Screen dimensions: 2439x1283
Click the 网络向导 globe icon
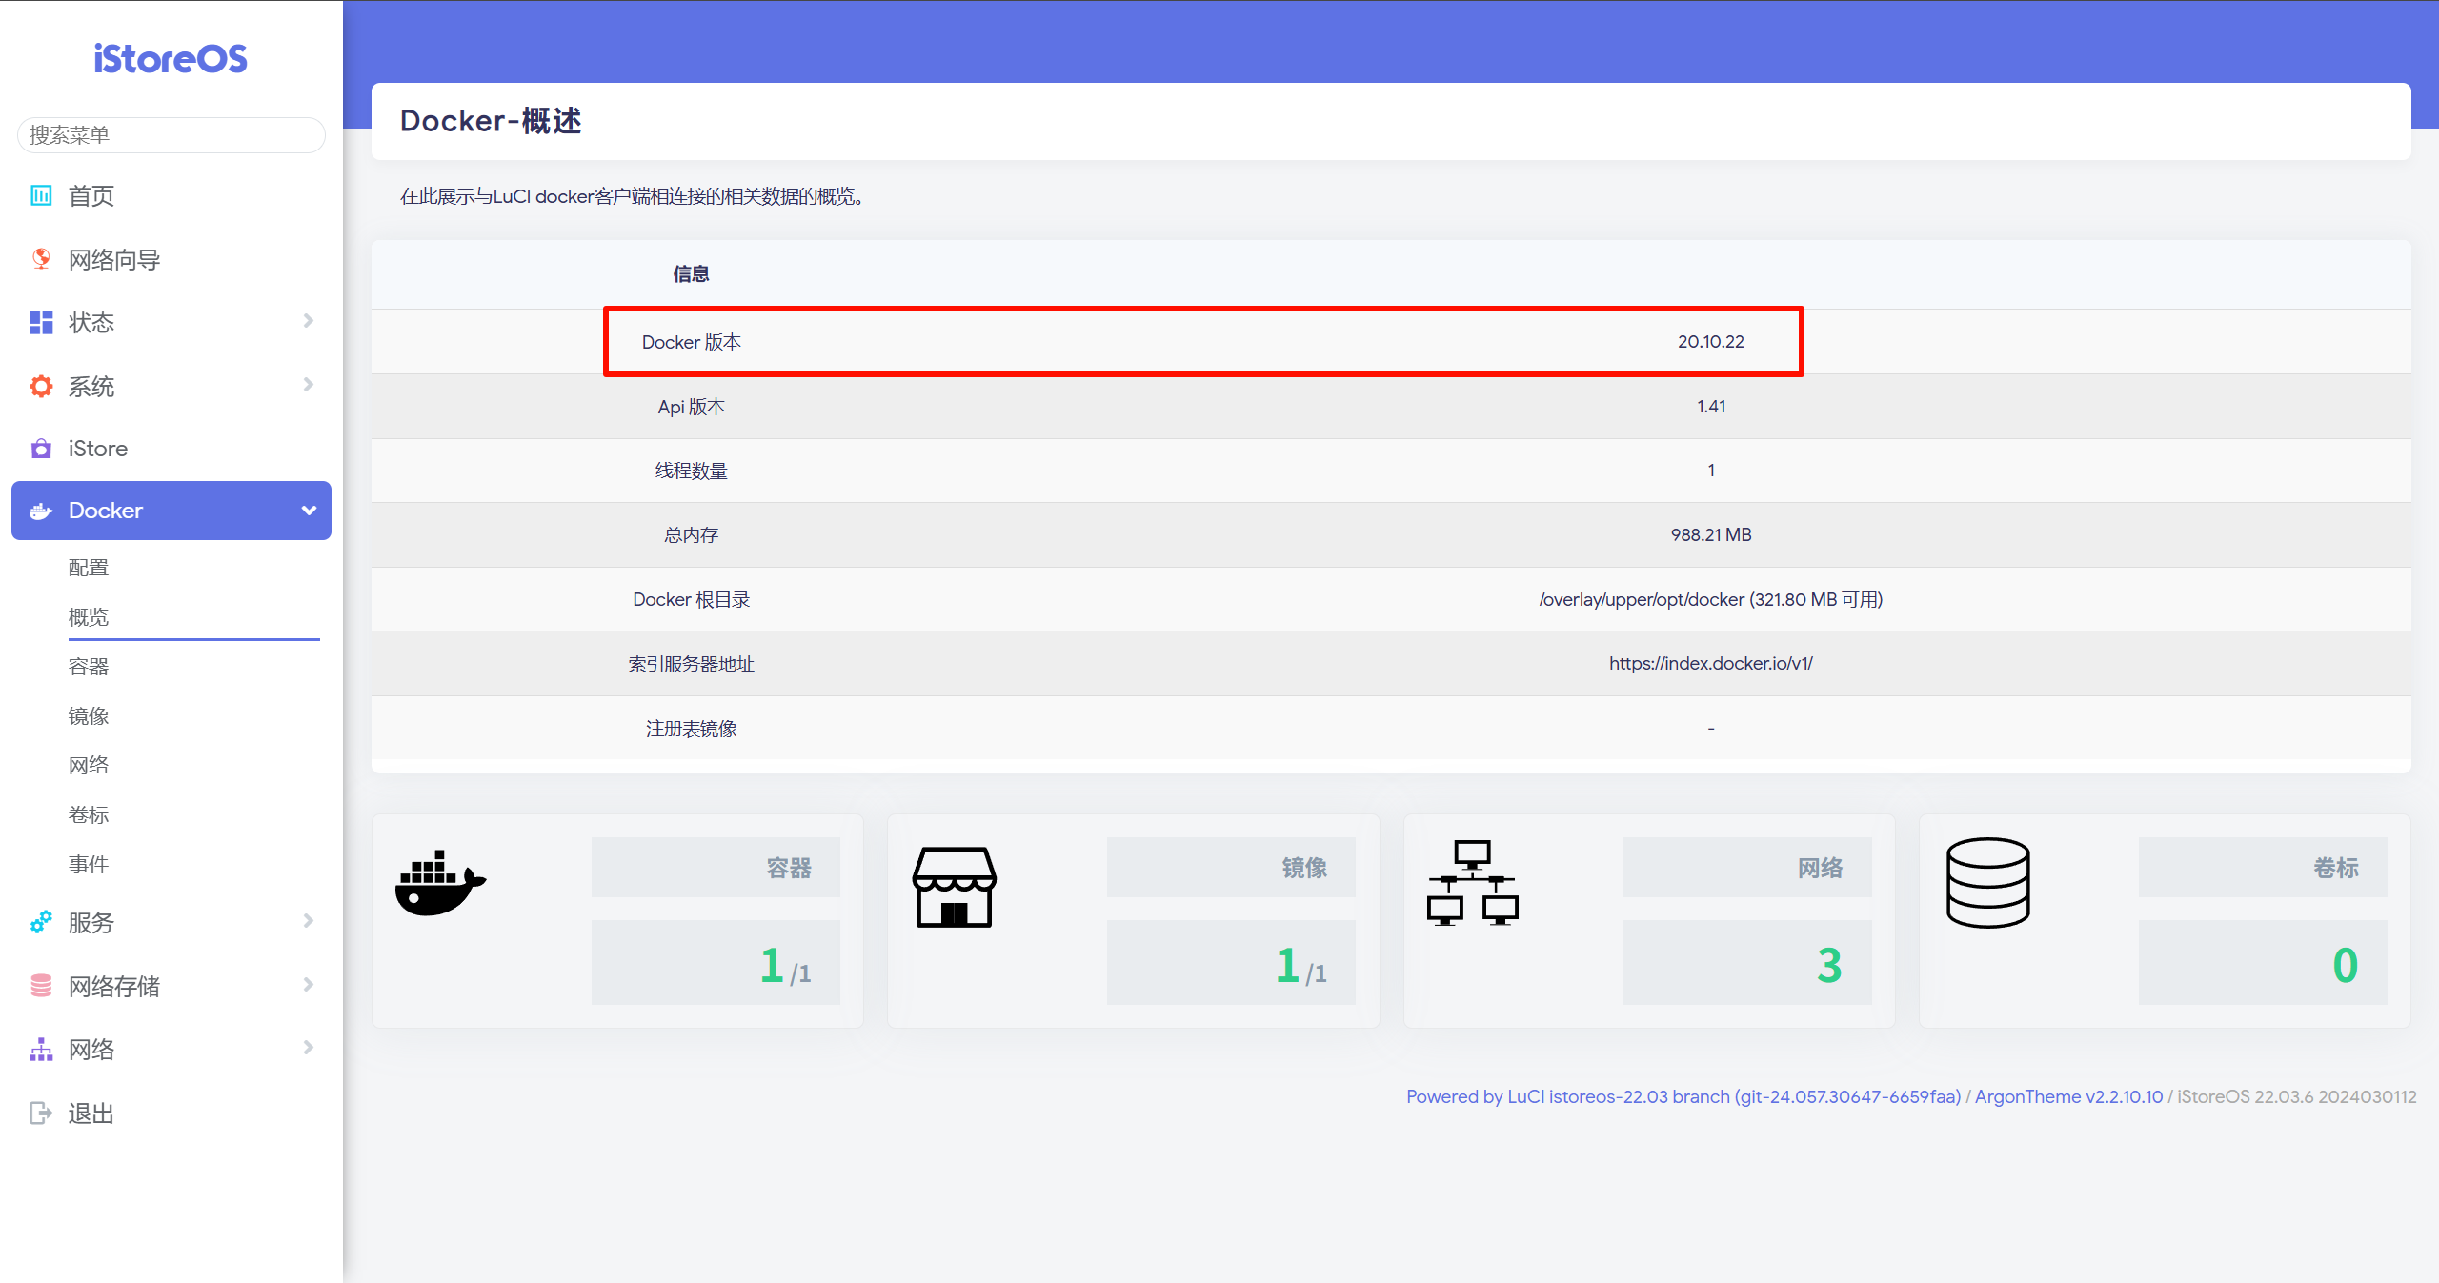click(41, 259)
